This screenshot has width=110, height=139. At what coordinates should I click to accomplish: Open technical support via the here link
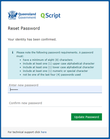click(44, 132)
